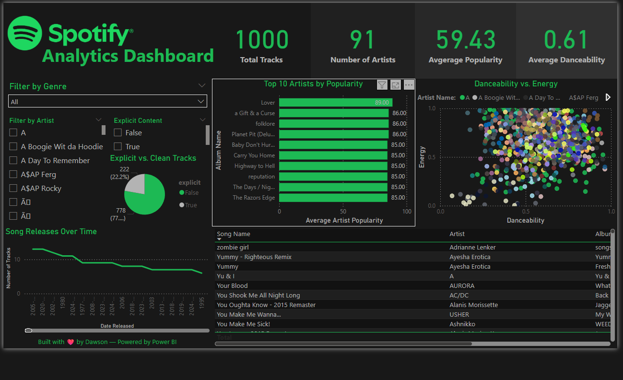Select the folklore bar in Top 10 chart
The height and width of the screenshot is (380, 623).
[334, 124]
